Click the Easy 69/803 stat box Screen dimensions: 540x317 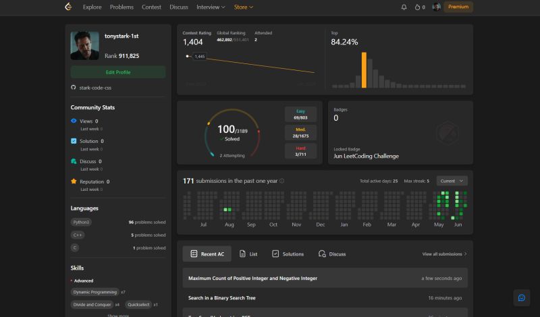[300, 114]
